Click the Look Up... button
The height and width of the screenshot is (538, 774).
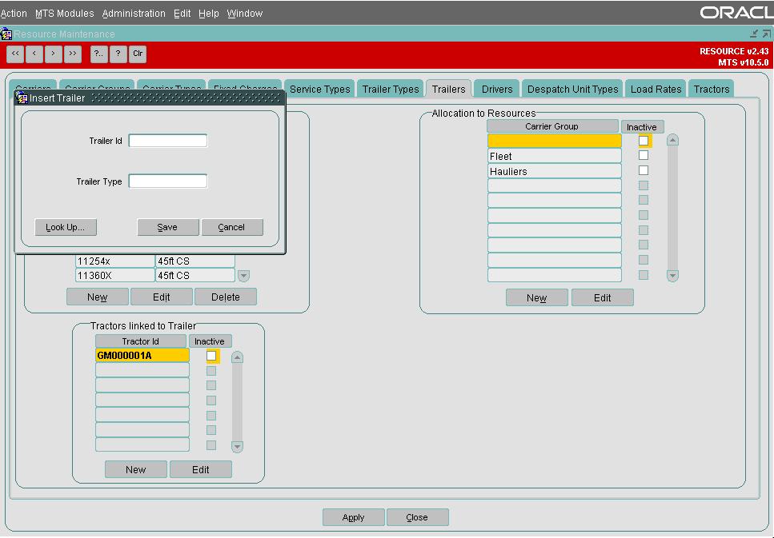click(66, 227)
